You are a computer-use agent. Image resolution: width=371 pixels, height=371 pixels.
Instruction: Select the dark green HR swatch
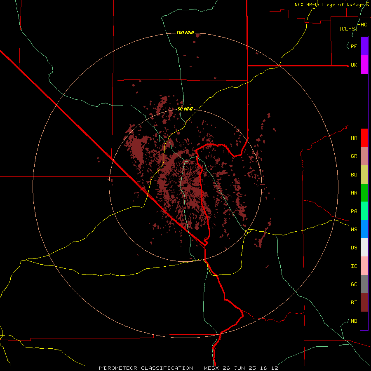coord(364,193)
